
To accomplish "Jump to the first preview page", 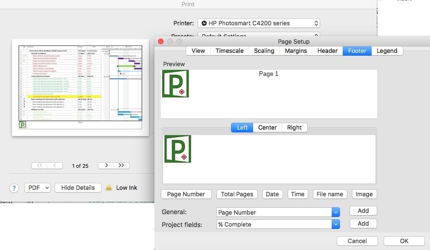I will pos(40,165).
